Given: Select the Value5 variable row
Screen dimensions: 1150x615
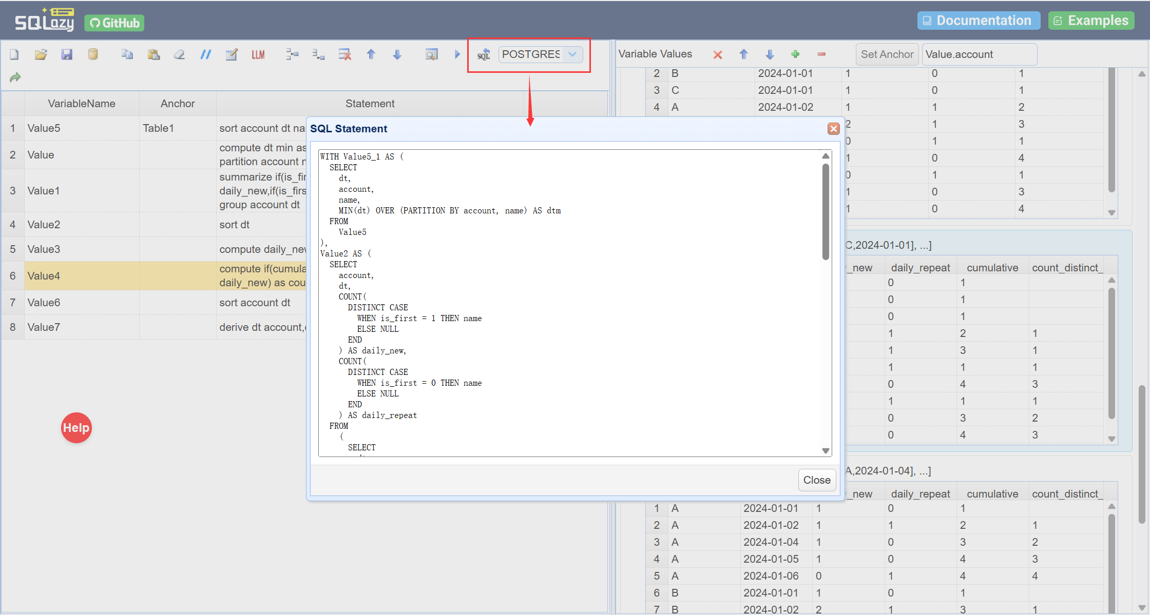Looking at the screenshot, I should [x=82, y=128].
